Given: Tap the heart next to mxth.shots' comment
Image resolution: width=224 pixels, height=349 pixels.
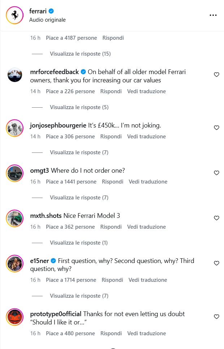Looking at the screenshot, I should point(216,218).
